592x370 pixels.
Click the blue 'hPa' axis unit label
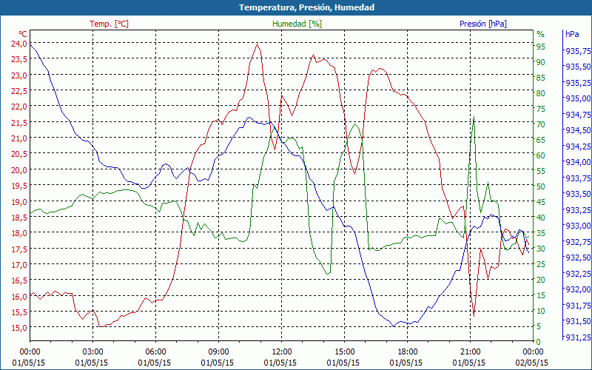pos(572,34)
